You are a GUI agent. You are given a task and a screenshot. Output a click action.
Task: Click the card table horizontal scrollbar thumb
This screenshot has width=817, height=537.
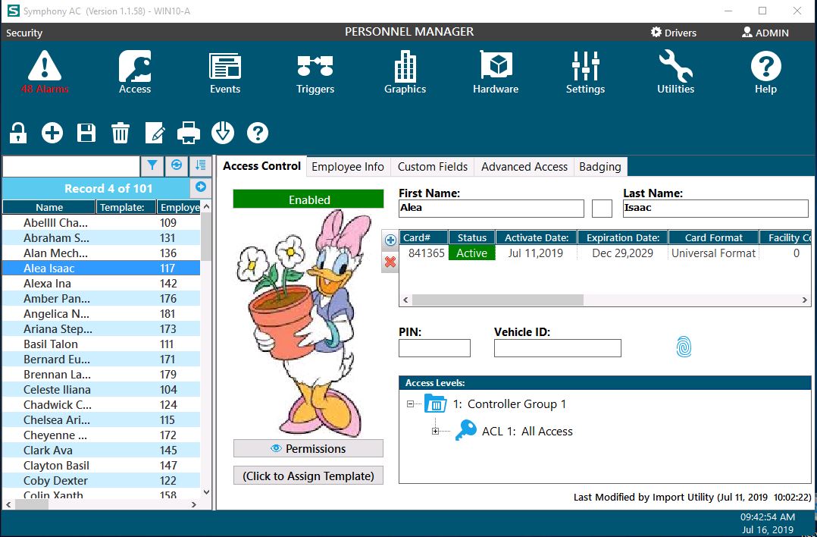click(498, 300)
